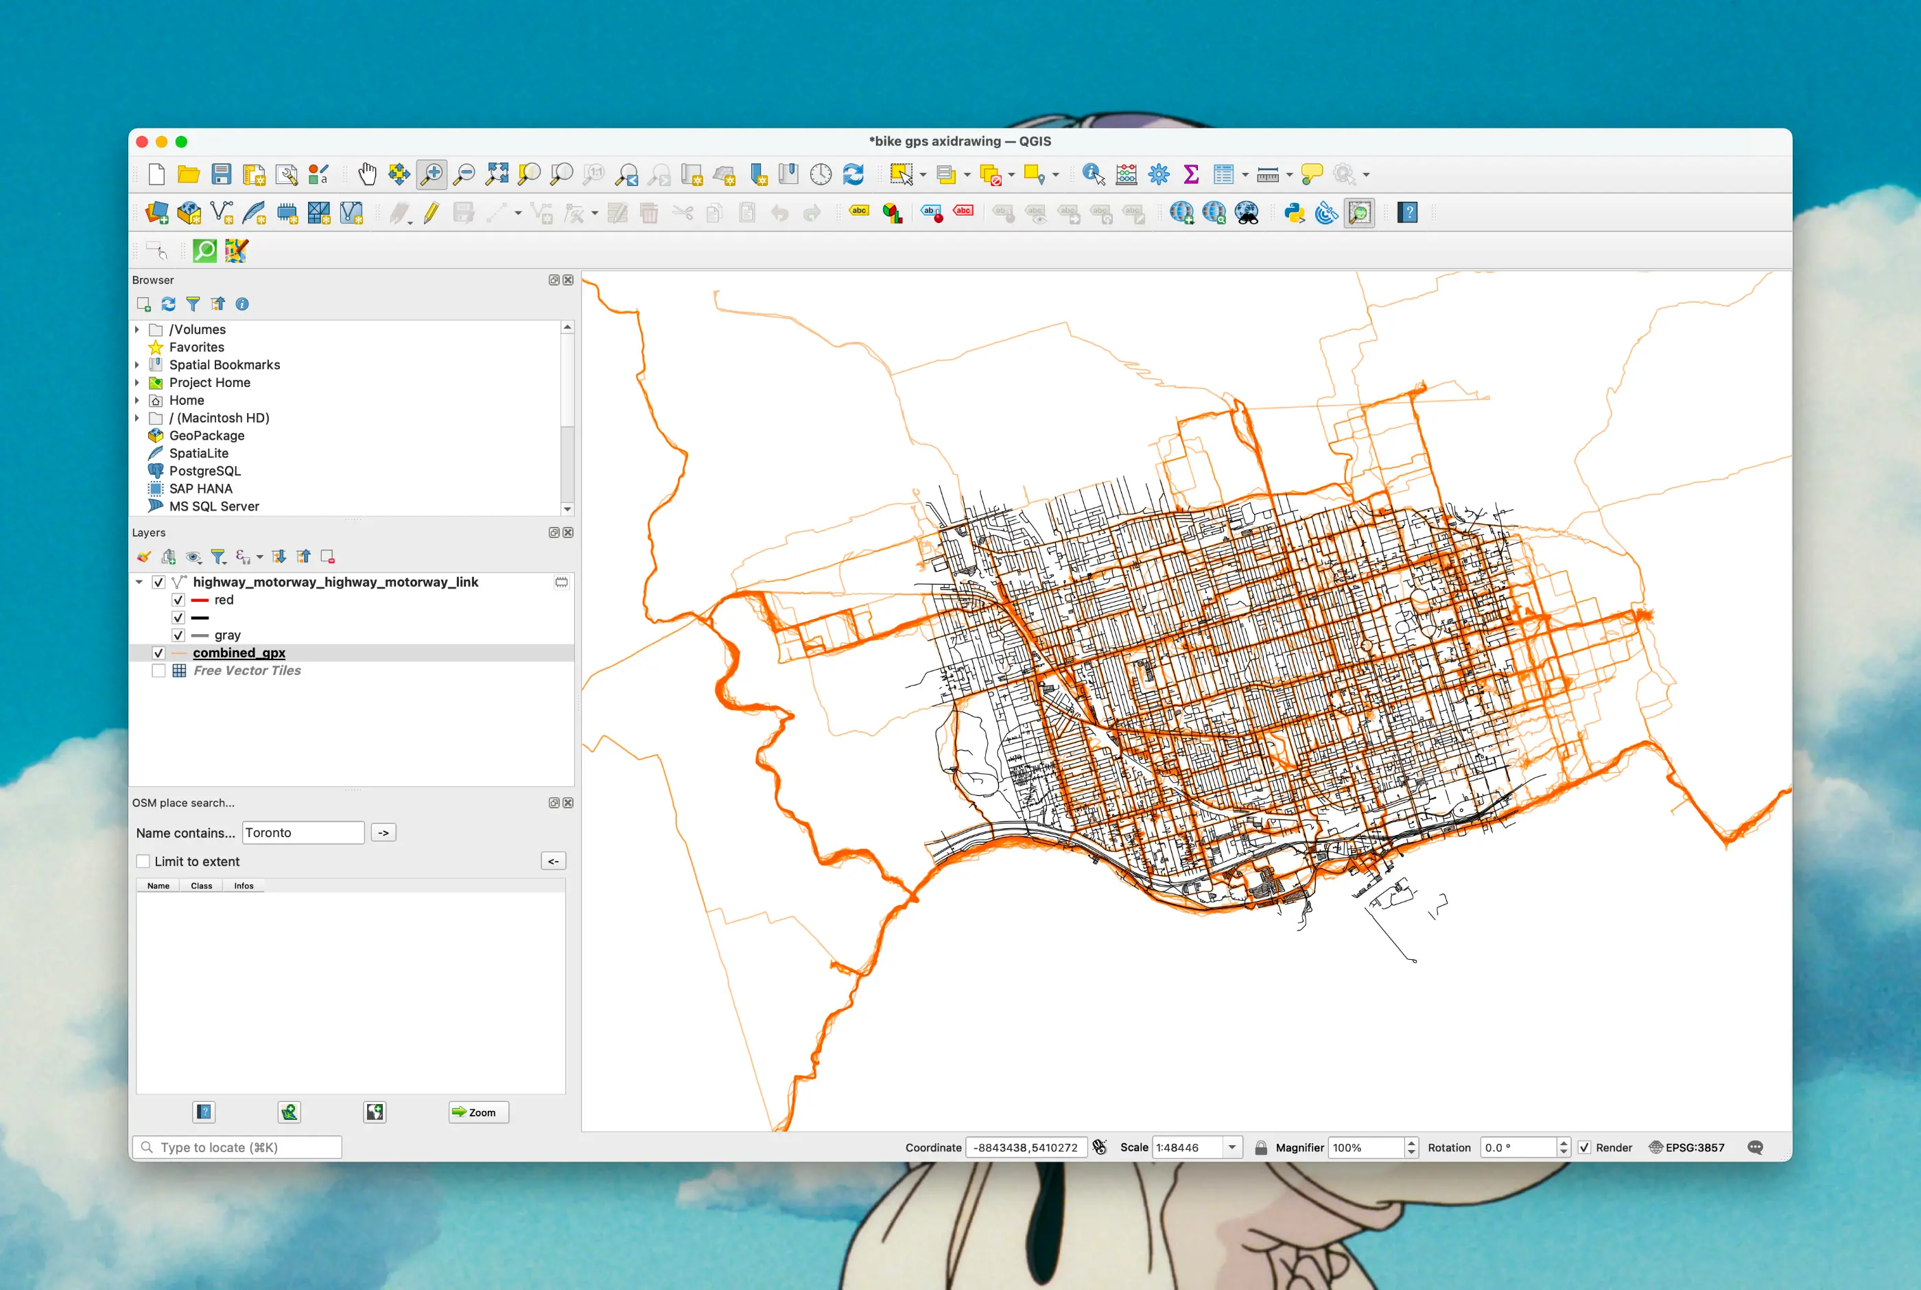Click the Save Project floppy icon

pos(221,174)
